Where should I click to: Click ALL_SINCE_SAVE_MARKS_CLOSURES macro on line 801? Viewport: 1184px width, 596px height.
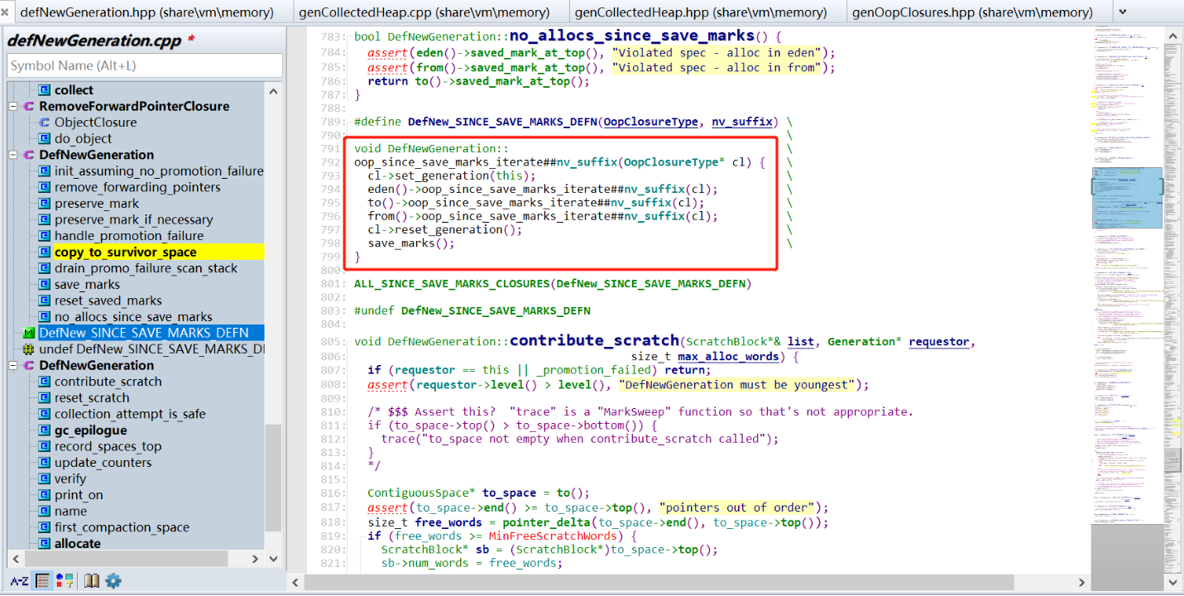coord(452,284)
